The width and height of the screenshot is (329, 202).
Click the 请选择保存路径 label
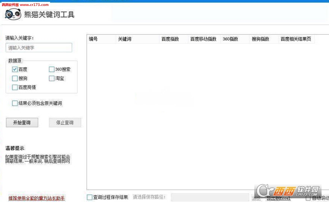149,197
